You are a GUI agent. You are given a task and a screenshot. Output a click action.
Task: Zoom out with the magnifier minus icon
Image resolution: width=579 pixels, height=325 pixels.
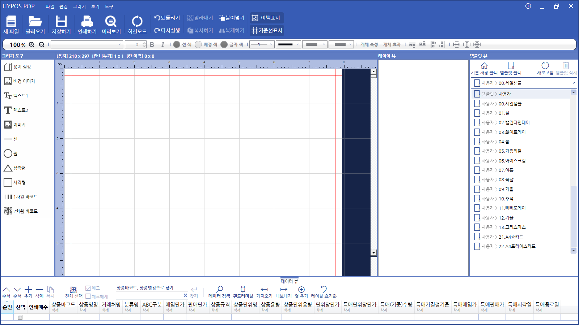coord(42,44)
